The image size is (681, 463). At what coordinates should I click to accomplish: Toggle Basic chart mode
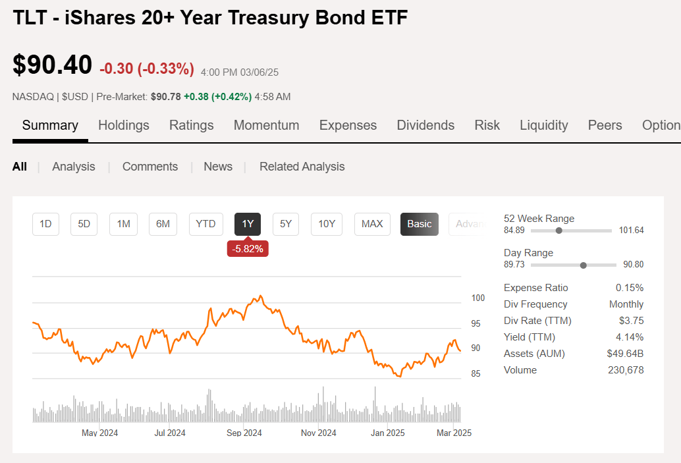point(419,224)
